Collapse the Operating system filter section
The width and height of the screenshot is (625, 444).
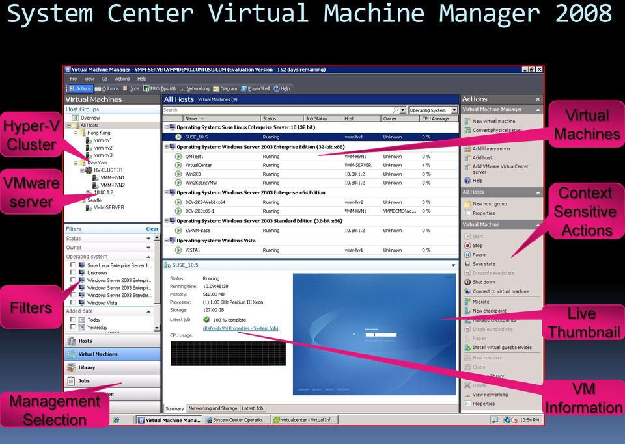coord(148,257)
